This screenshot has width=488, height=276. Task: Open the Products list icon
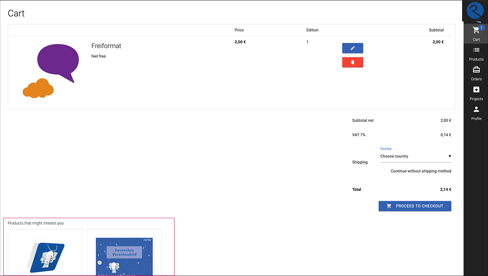[476, 50]
